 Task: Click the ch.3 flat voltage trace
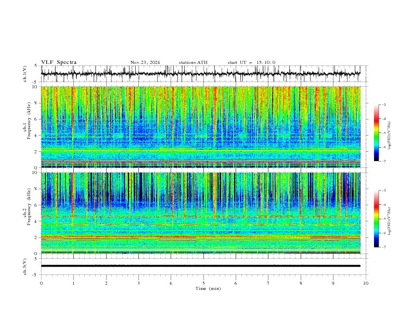pos(200,266)
